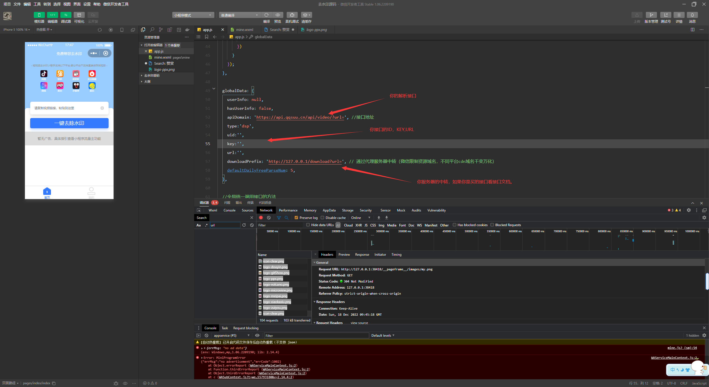
Task: Switch to the mine.wxml editor tab
Action: point(244,30)
